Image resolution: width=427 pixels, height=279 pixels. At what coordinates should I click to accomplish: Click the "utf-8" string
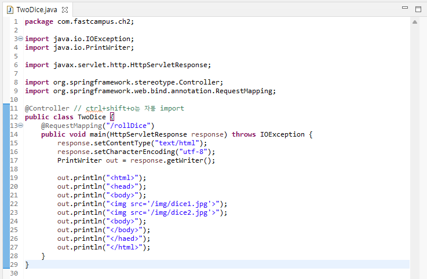pyautogui.click(x=193, y=152)
